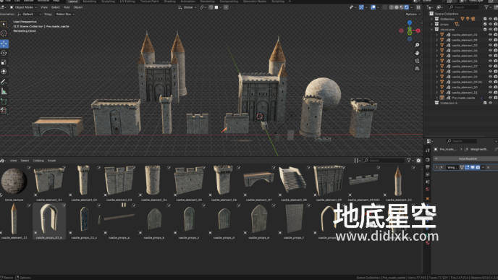
Task: Uncheck the Collection 6 checkbox
Action: (x=485, y=103)
